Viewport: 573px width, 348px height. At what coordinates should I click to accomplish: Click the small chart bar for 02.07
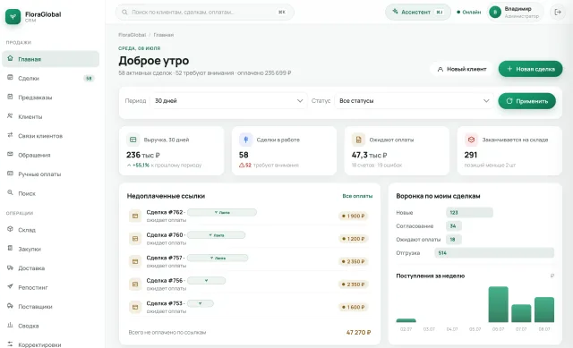click(x=406, y=320)
